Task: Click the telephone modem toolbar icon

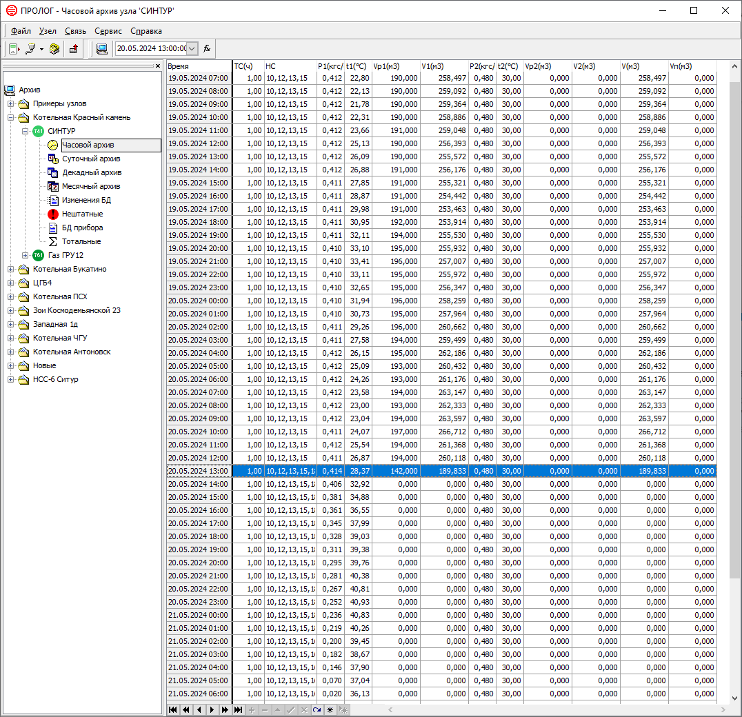Action: click(54, 49)
